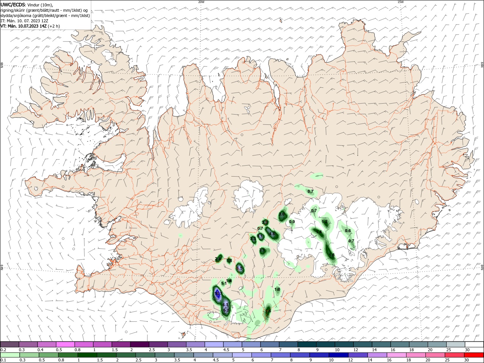The height and width of the screenshot is (363, 484).
Task: Click the 'VT: Mán. 10.07.2023 14Z (+2 h)' line
Action: click(30, 26)
